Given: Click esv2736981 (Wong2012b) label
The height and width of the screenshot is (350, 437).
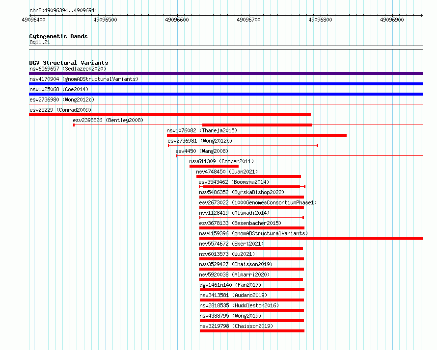Looking at the screenshot, I should pyautogui.click(x=200, y=141).
